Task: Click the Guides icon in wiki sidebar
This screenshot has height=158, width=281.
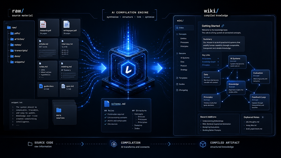Action: [x=177, y=84]
